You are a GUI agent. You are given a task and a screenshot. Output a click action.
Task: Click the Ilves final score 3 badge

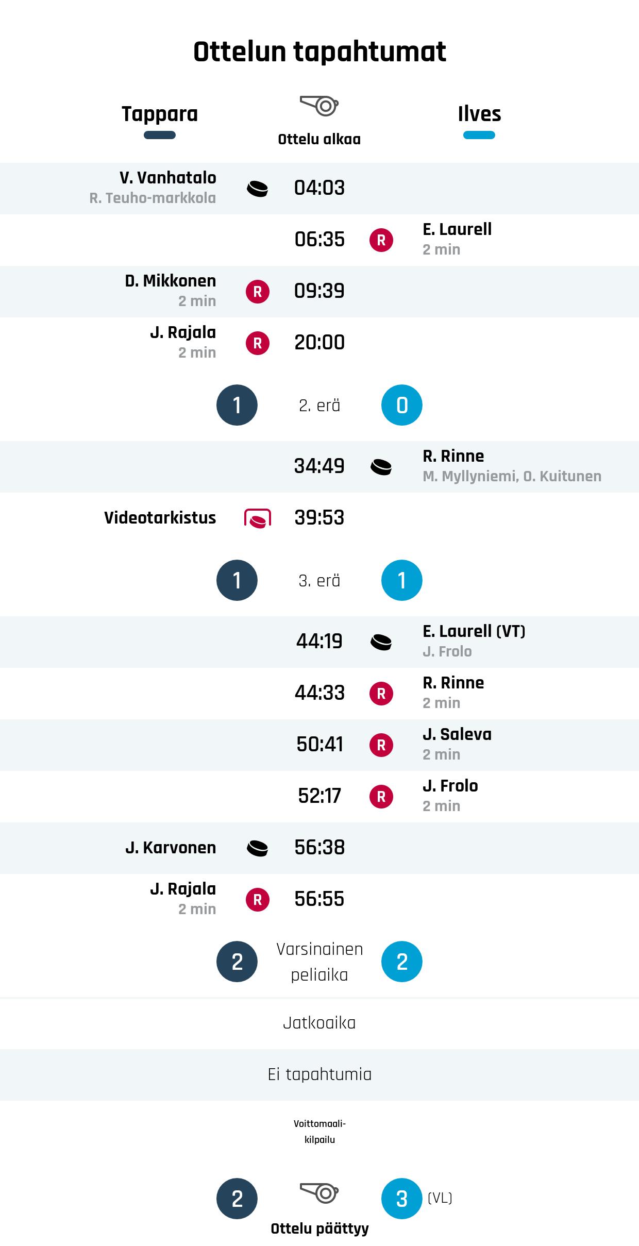(x=402, y=1199)
